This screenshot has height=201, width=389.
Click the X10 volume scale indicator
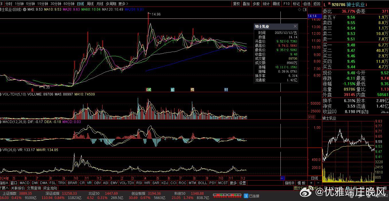coord(311,117)
